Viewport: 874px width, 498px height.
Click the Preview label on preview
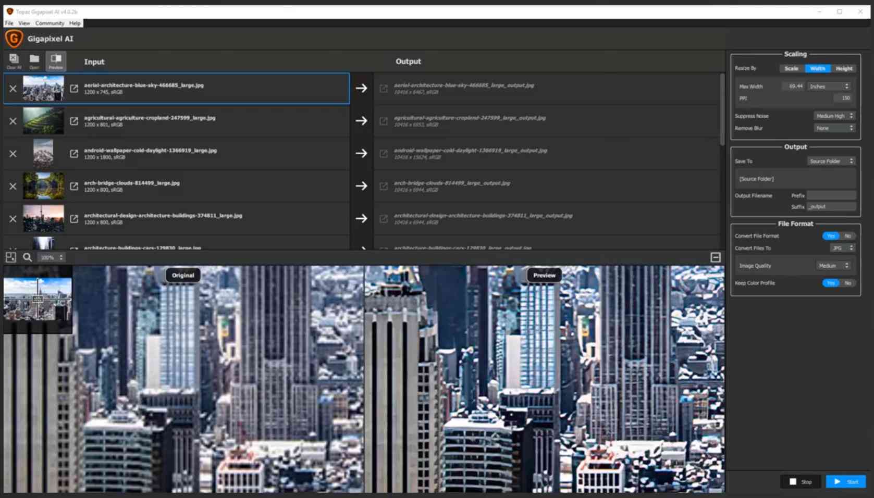545,275
